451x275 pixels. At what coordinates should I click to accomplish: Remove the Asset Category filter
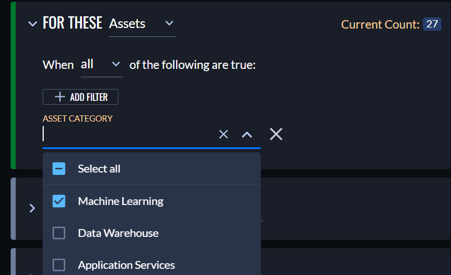[x=276, y=134]
